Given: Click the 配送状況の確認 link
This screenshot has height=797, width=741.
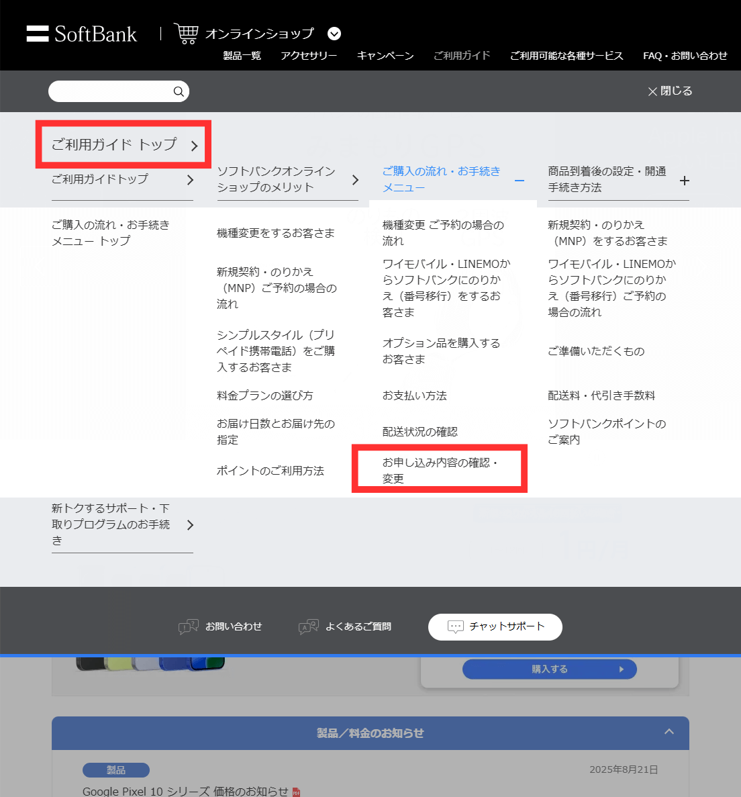Looking at the screenshot, I should (x=420, y=432).
